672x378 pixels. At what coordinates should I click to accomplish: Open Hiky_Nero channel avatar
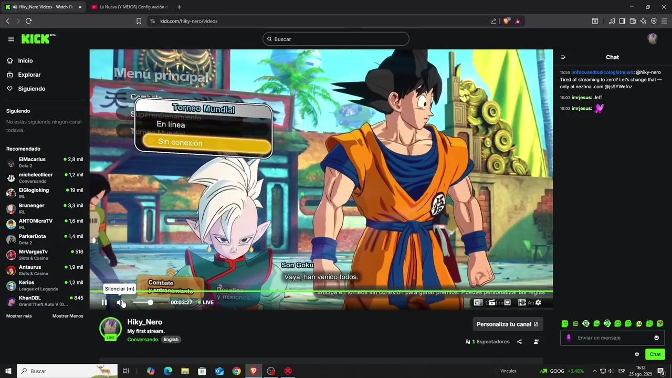[110, 329]
